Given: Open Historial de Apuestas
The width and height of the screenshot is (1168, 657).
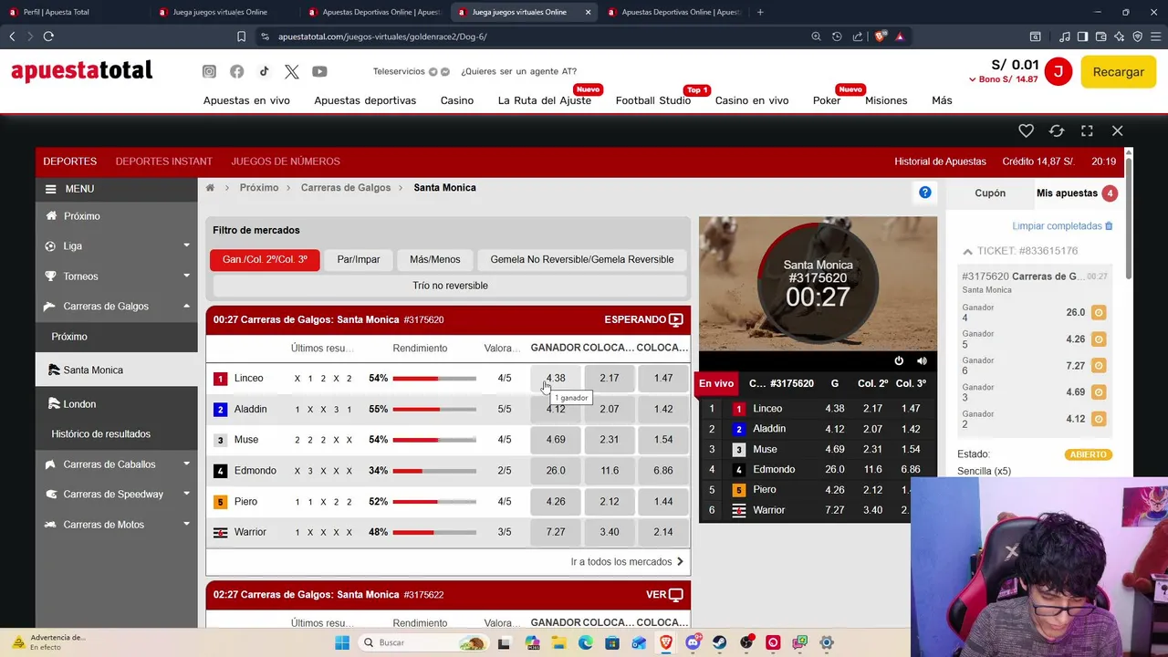Looking at the screenshot, I should [x=940, y=162].
